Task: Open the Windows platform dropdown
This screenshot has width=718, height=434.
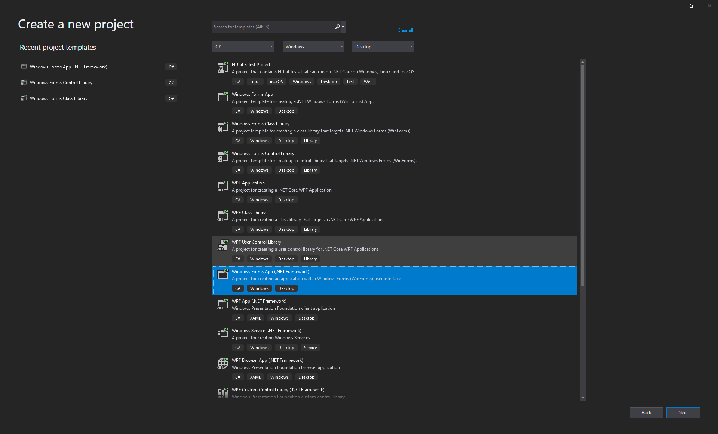Action: point(313,46)
